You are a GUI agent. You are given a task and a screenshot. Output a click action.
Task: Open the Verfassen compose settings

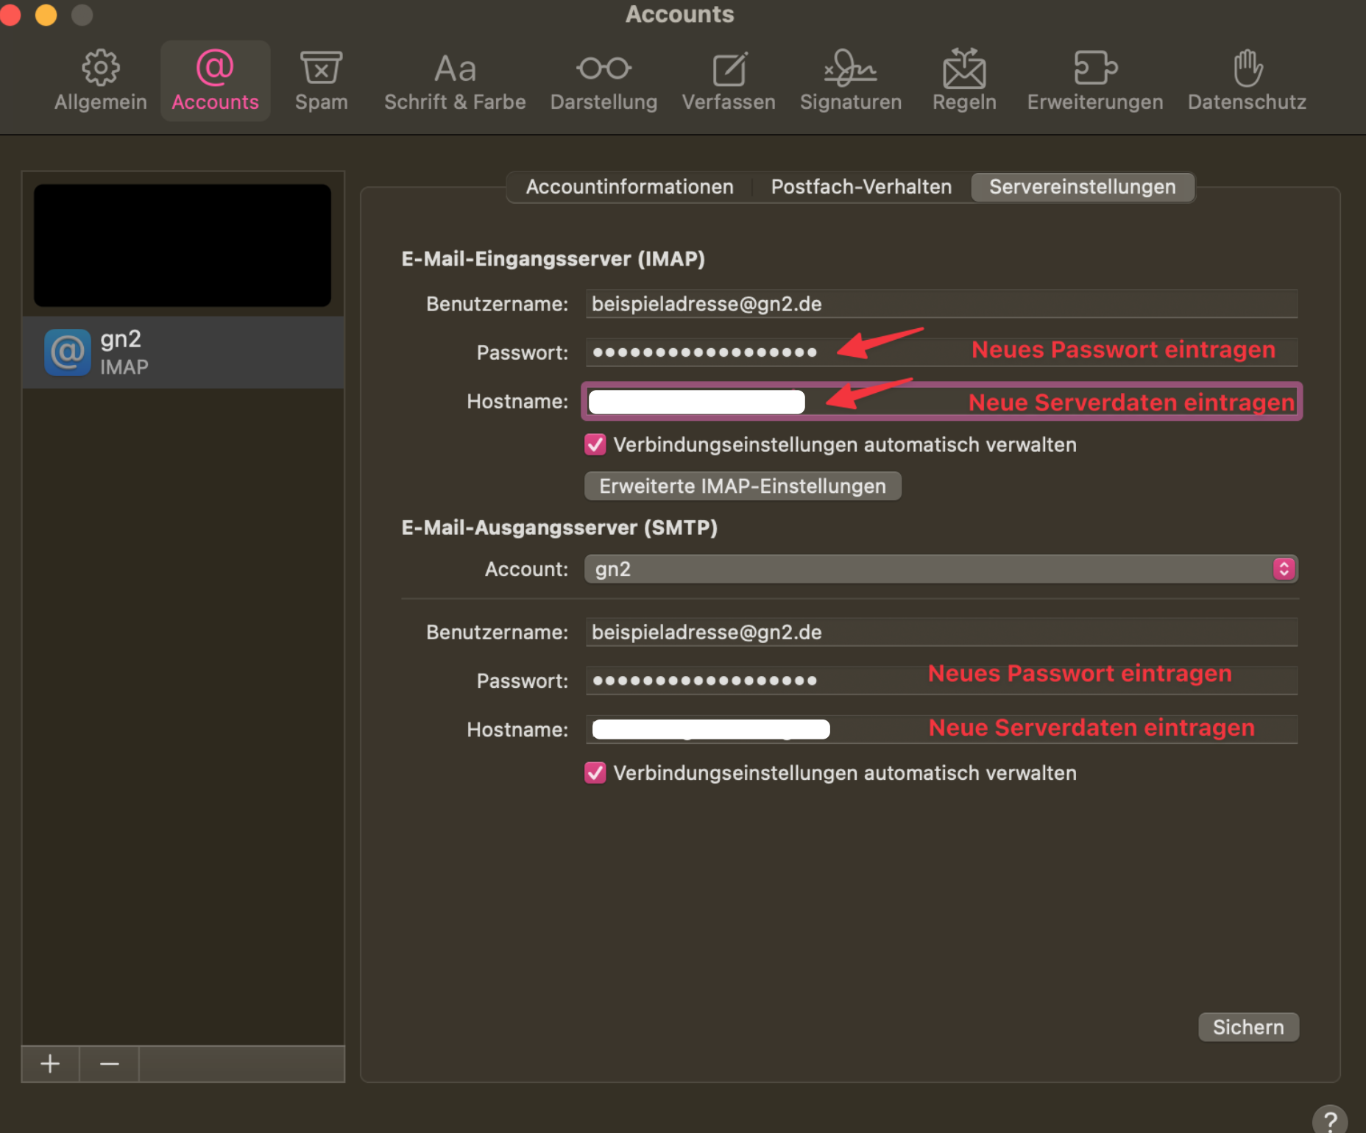pyautogui.click(x=729, y=81)
